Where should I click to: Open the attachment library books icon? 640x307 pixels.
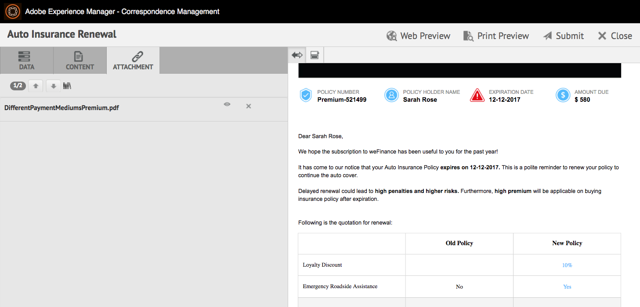[67, 86]
